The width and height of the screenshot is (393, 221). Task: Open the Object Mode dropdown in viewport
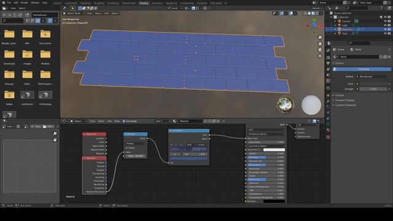[73, 14]
